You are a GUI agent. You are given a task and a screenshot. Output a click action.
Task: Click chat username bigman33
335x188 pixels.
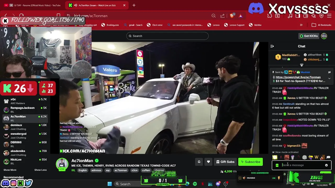293,146
